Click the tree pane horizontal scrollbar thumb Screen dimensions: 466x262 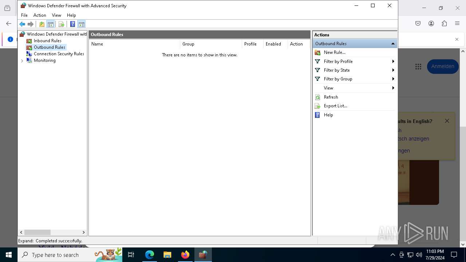pos(37,232)
